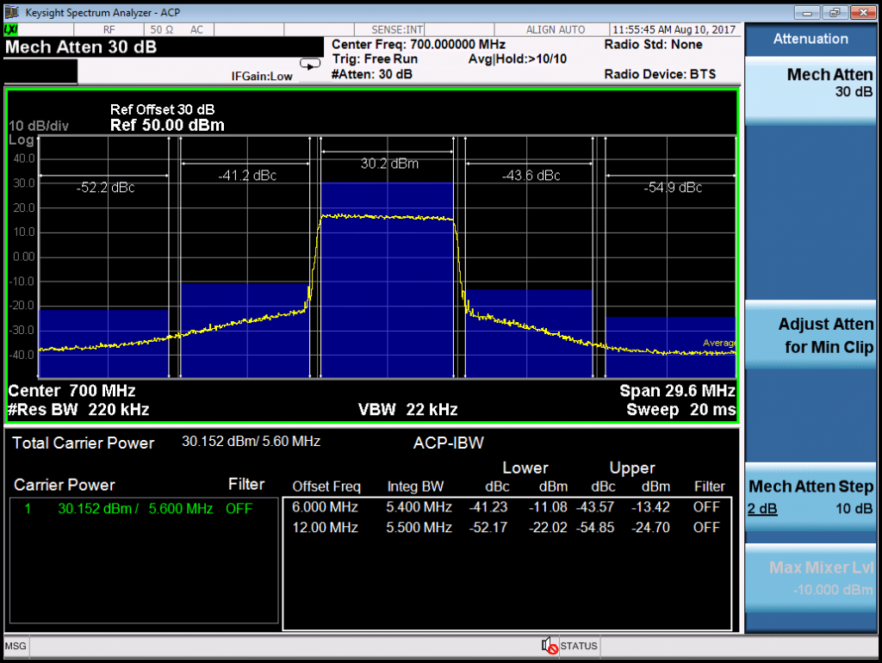Open the MSG area in status bar
882x663 pixels.
coord(15,646)
